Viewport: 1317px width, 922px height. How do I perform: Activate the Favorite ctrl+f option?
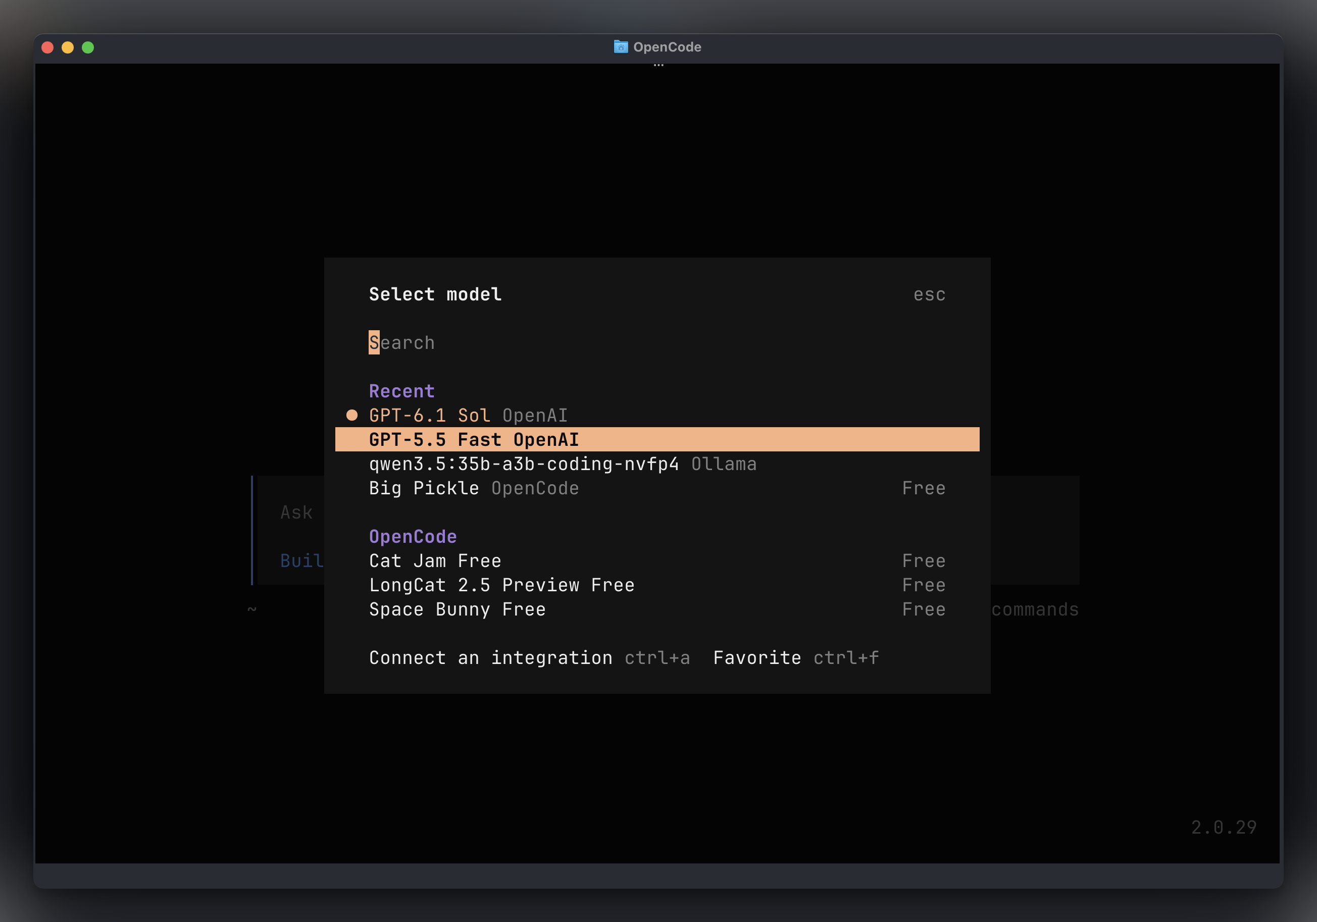795,658
